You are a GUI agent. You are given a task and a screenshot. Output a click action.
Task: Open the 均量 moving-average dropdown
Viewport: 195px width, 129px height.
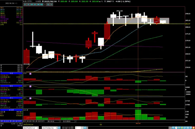75,121
